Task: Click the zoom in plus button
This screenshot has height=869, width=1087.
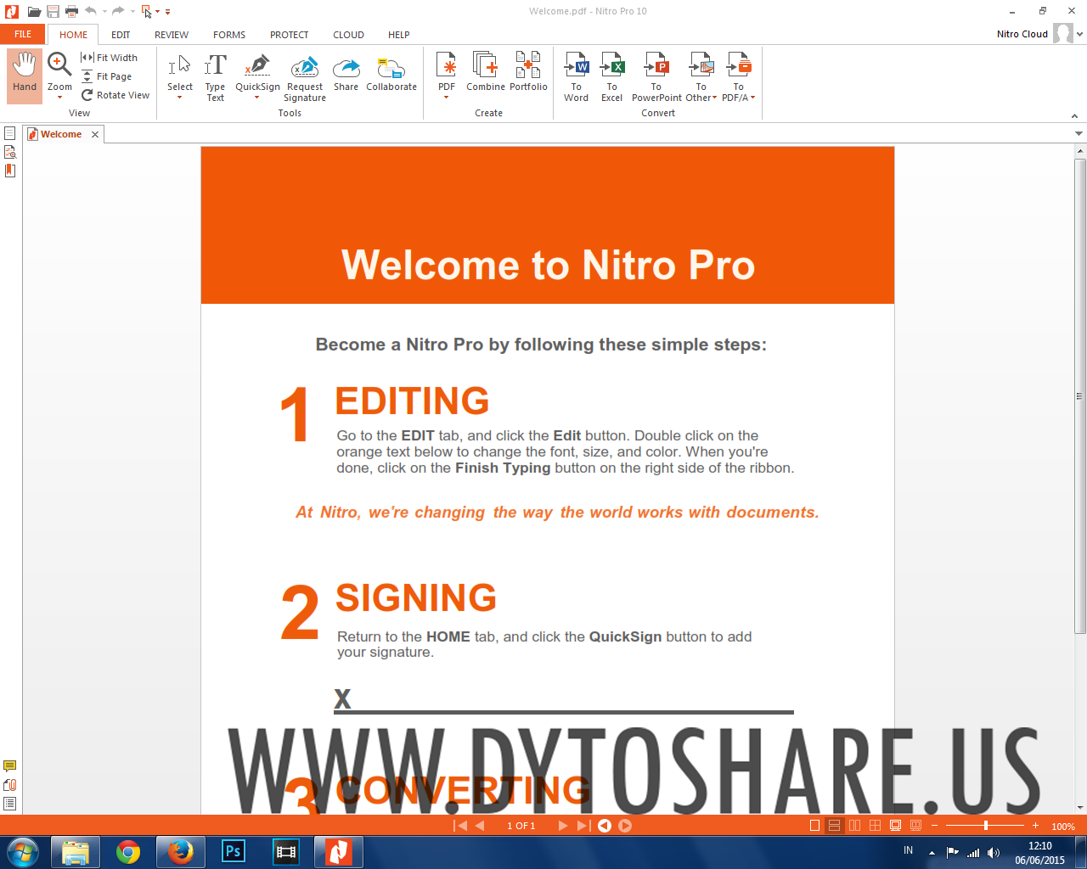Action: [x=1035, y=826]
